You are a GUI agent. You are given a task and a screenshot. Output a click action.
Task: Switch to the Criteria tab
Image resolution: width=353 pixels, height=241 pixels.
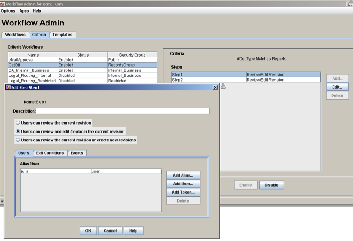(39, 35)
